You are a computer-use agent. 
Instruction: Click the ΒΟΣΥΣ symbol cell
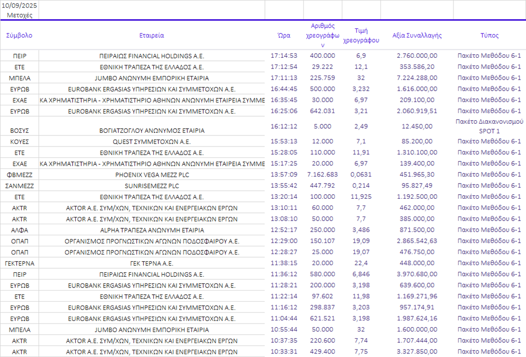(x=19, y=130)
